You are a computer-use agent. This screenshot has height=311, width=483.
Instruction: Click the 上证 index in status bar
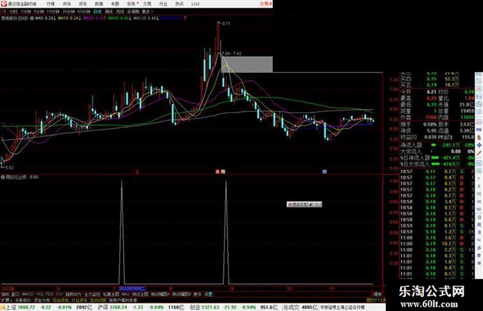coord(11,307)
